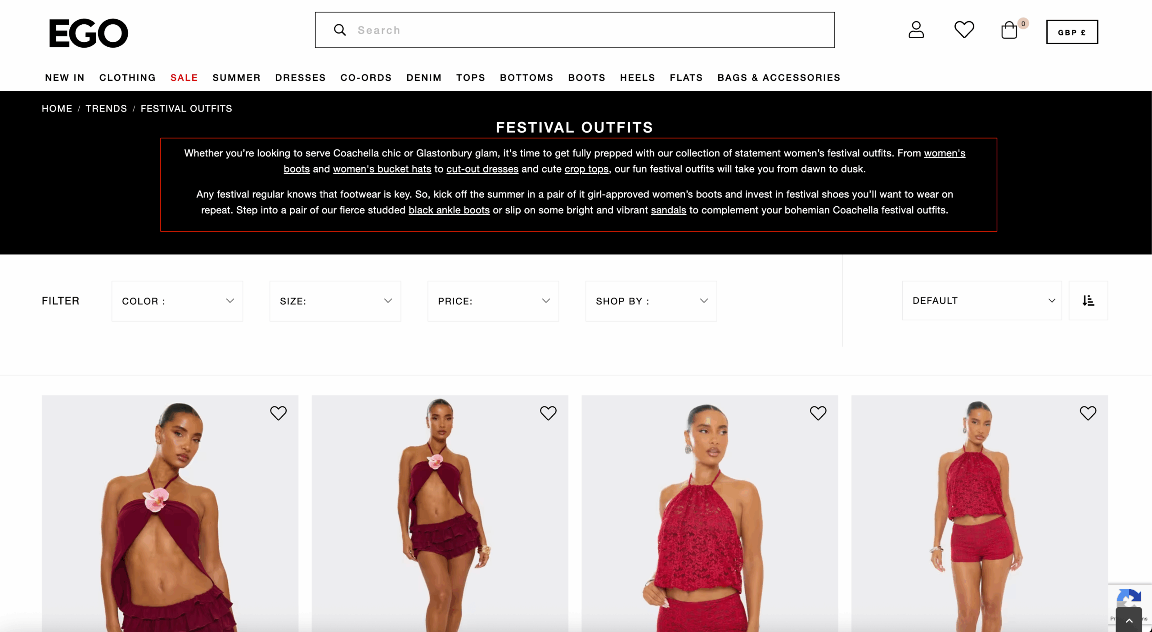Image resolution: width=1152 pixels, height=632 pixels.
Task: Click the EGO logo
Action: 89,33
